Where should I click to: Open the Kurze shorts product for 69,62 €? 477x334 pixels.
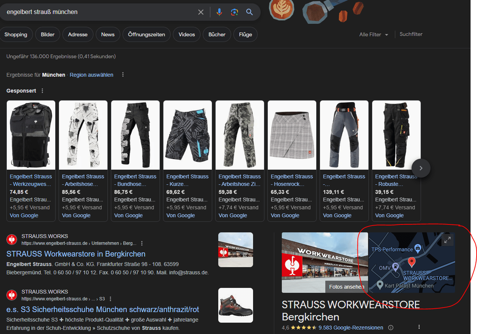188,180
